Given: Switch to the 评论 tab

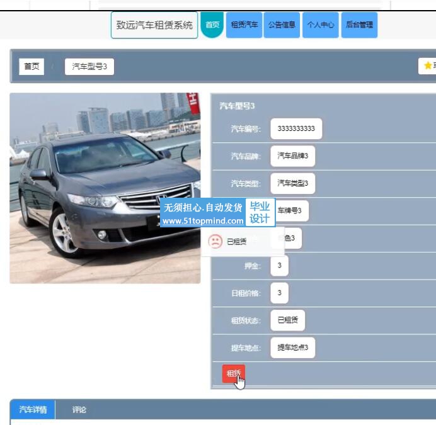Looking at the screenshot, I should [79, 409].
